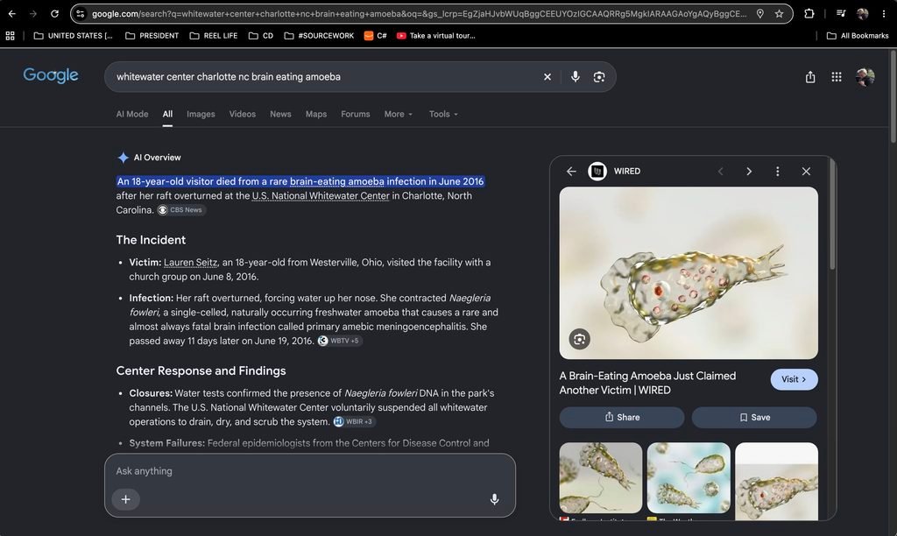Switch to the Images tab
This screenshot has height=536, width=897.
201,114
